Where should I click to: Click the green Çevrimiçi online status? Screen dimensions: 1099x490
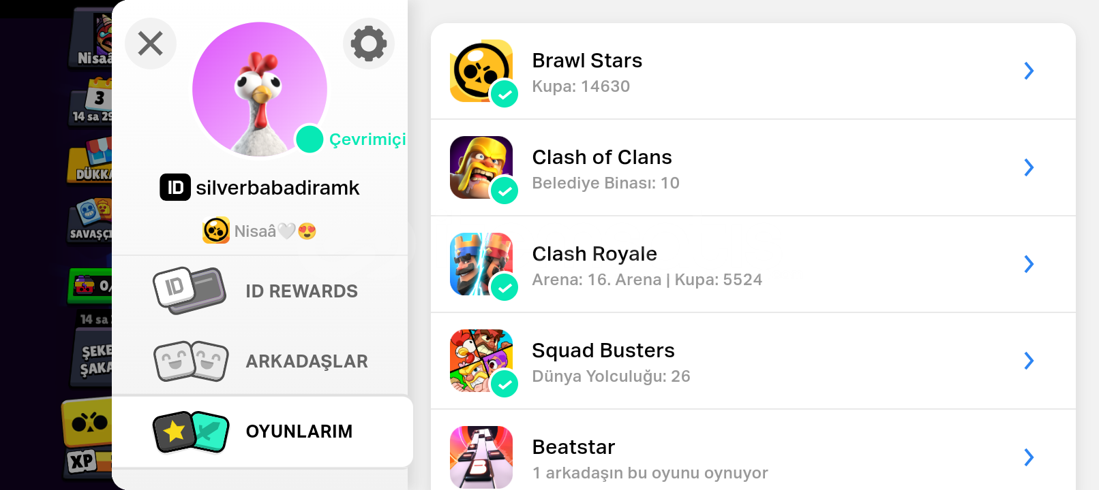coord(352,140)
